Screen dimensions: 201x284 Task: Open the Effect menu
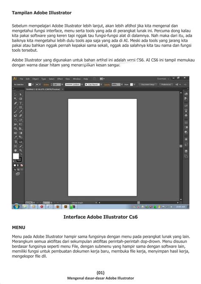click(60, 79)
